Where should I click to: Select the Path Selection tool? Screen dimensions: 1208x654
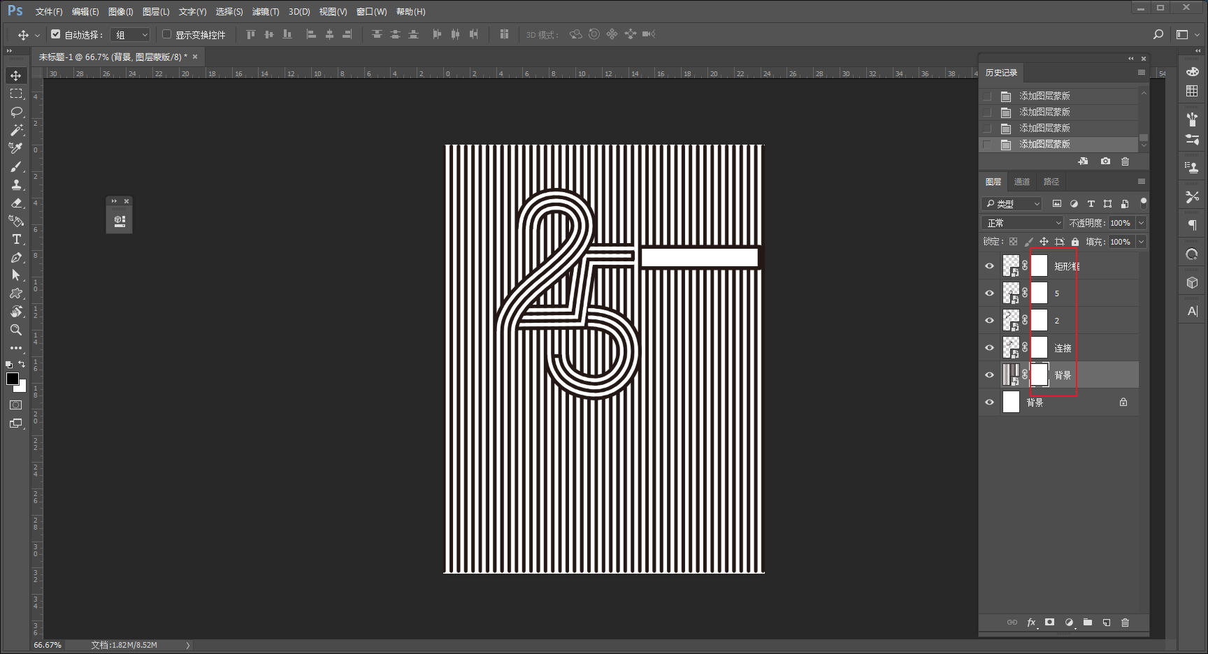click(x=16, y=275)
